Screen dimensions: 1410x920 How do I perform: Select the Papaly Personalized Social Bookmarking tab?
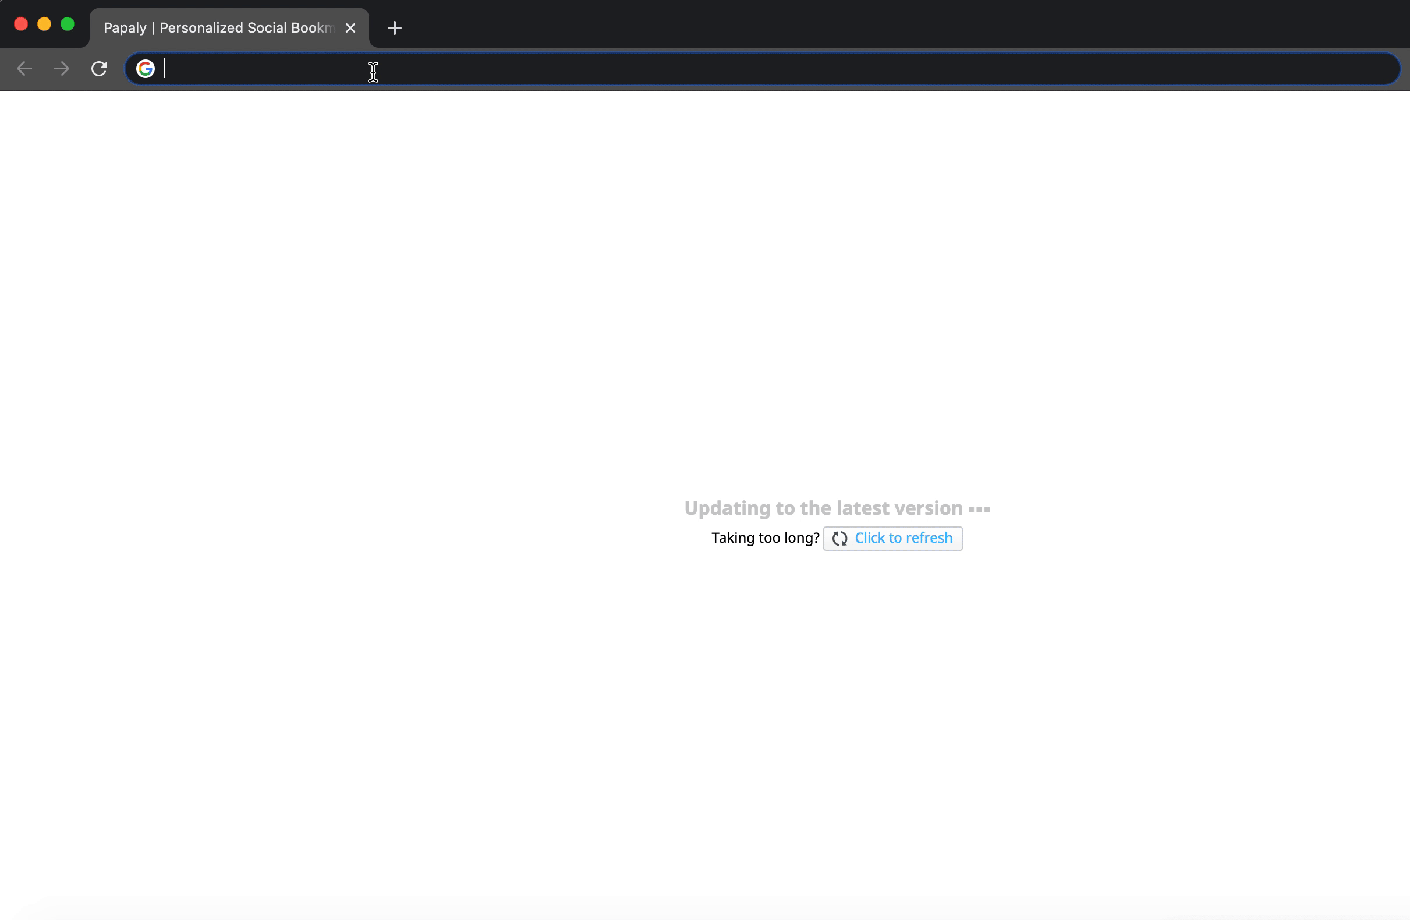[x=218, y=28]
